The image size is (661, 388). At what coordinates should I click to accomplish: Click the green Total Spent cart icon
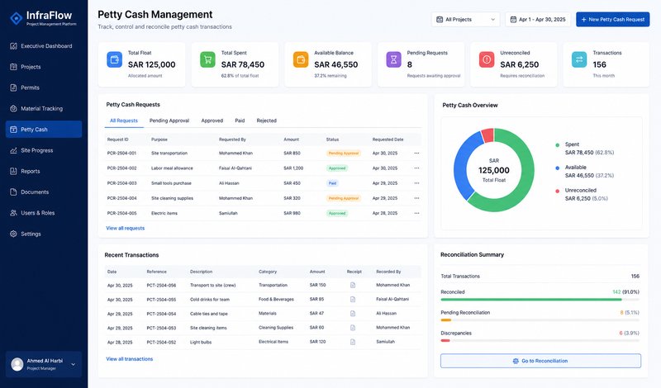point(207,59)
